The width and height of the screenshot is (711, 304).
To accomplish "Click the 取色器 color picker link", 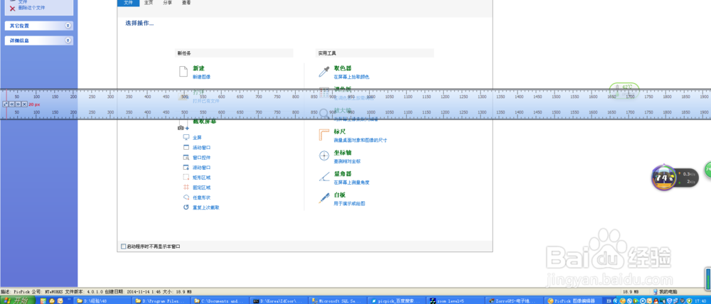I will (x=343, y=68).
